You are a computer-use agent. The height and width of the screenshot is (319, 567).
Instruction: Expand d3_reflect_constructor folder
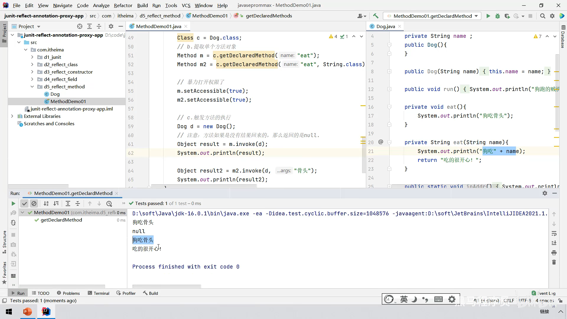coord(32,72)
